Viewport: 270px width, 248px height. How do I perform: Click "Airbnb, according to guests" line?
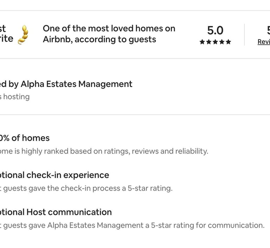(99, 39)
